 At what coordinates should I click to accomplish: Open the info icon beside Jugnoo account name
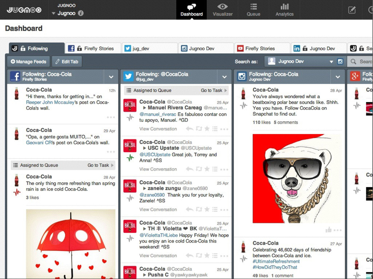click(x=81, y=13)
